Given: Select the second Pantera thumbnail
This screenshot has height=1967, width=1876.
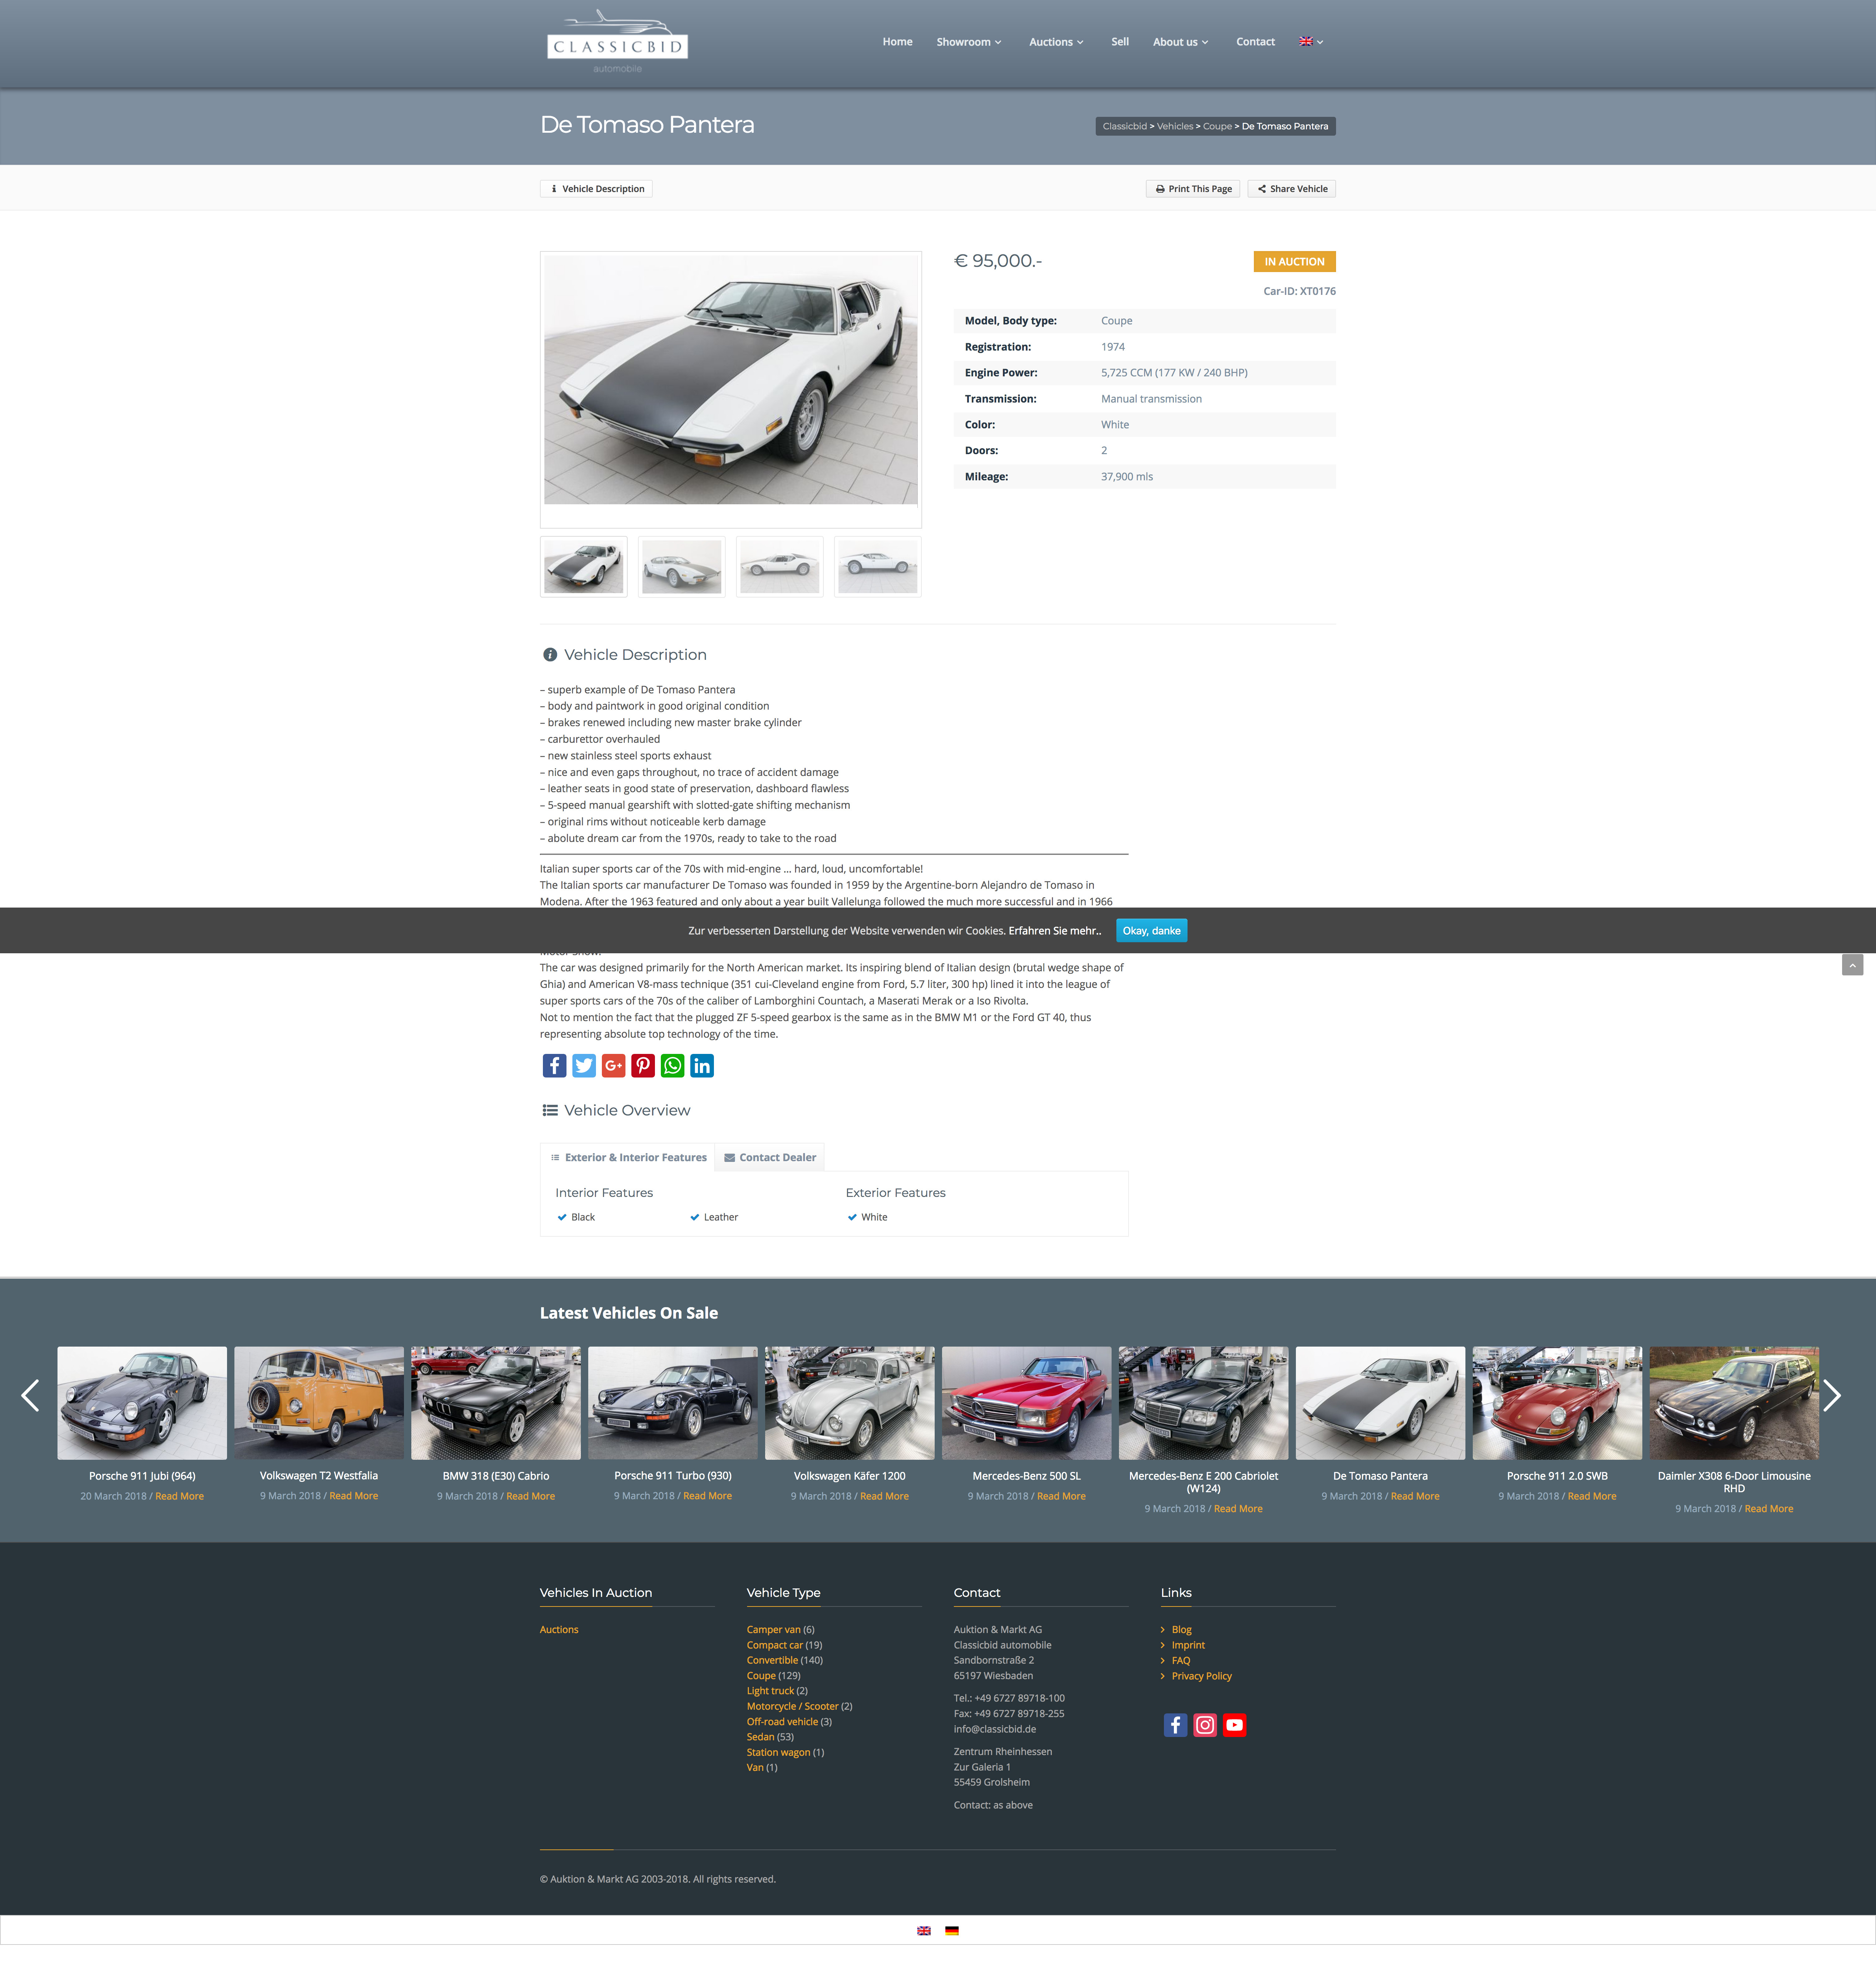Looking at the screenshot, I should pos(682,567).
